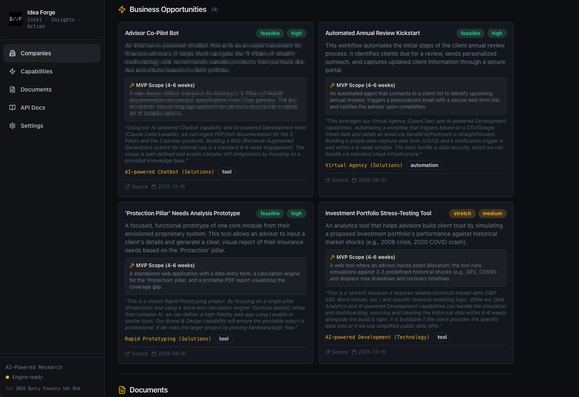Open the Source link on Advisor Co-Pilot Bot card
The height and width of the screenshot is (397, 579).
tap(137, 187)
